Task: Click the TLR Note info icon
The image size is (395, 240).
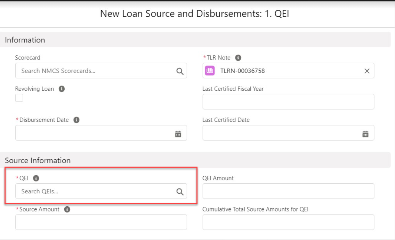Action: click(x=238, y=58)
